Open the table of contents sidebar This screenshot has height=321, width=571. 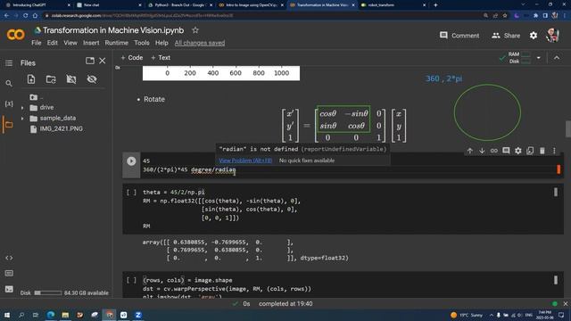point(9,63)
